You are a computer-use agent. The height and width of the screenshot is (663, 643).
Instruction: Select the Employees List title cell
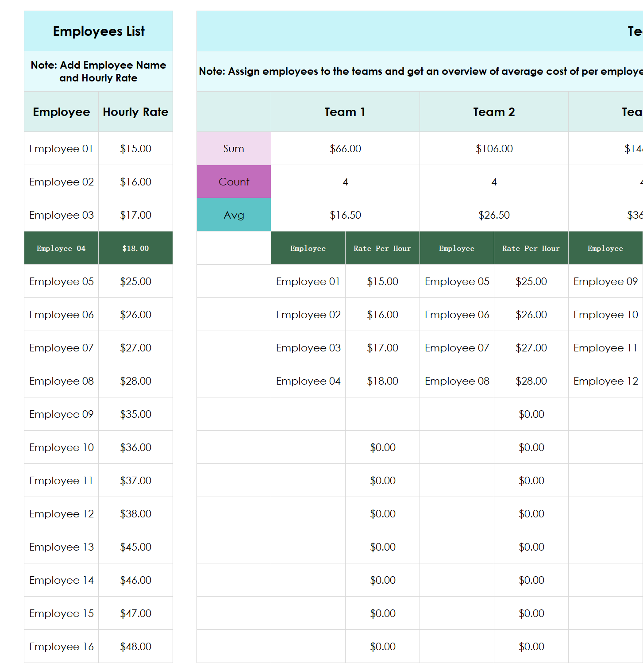coord(98,31)
